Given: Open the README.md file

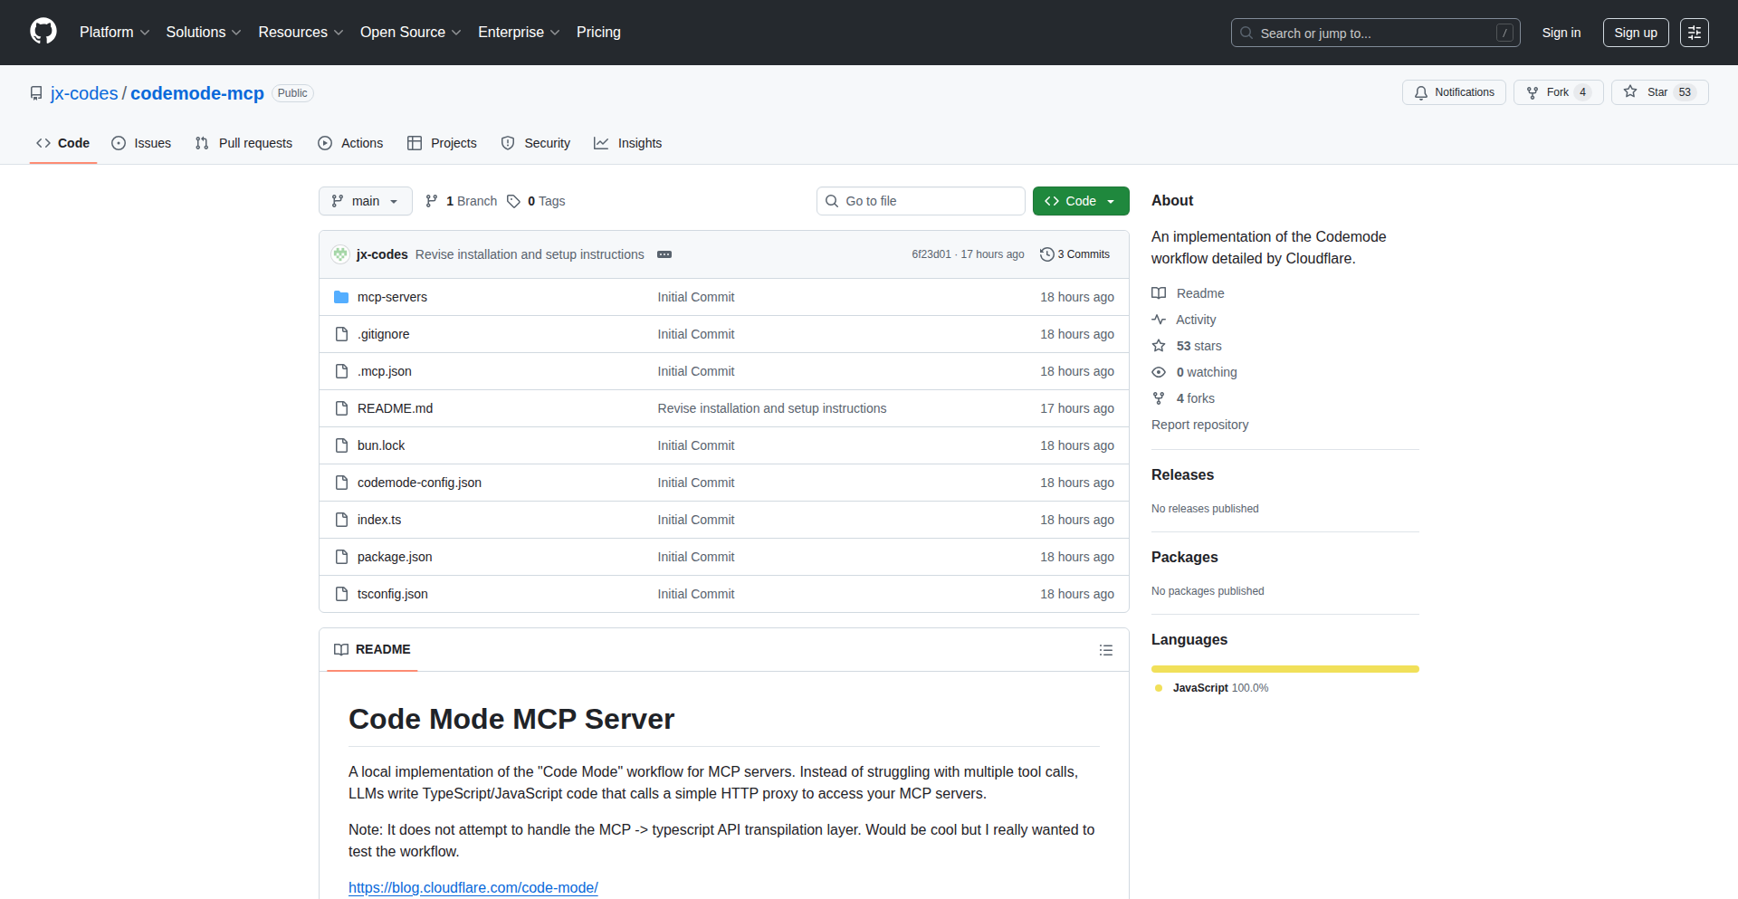Looking at the screenshot, I should [395, 408].
